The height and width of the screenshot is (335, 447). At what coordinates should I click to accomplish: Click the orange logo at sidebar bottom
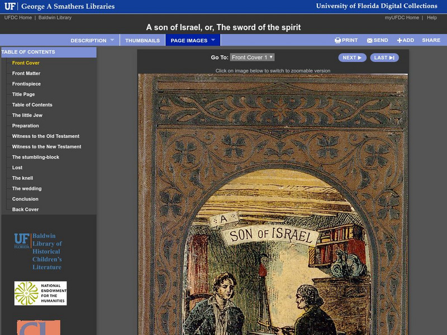(39, 328)
